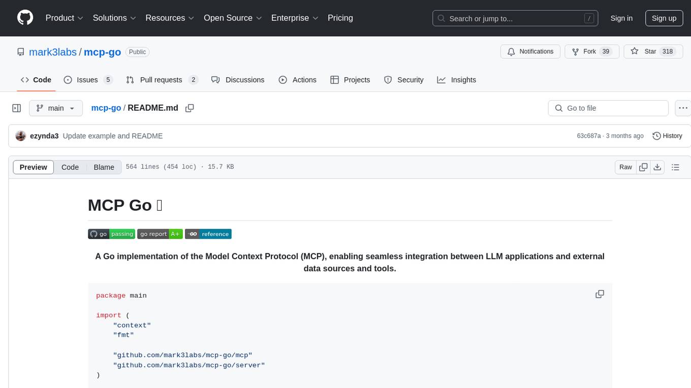Click the Raw button

(x=625, y=167)
